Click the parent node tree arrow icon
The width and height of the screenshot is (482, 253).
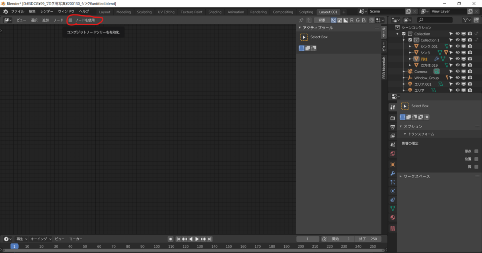tap(309, 20)
